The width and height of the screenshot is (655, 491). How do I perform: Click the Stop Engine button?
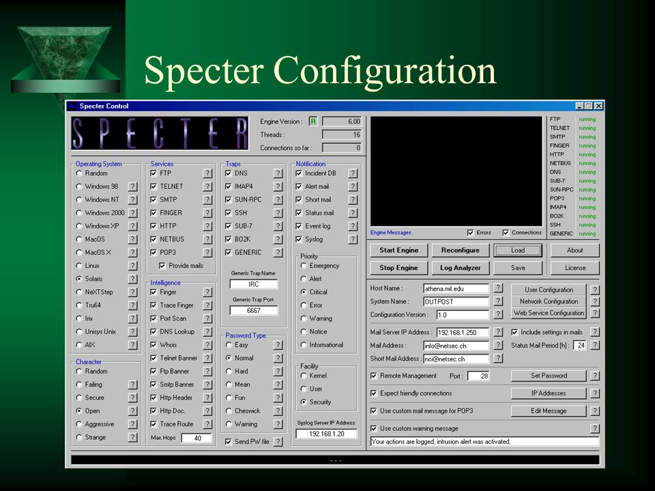click(x=399, y=267)
